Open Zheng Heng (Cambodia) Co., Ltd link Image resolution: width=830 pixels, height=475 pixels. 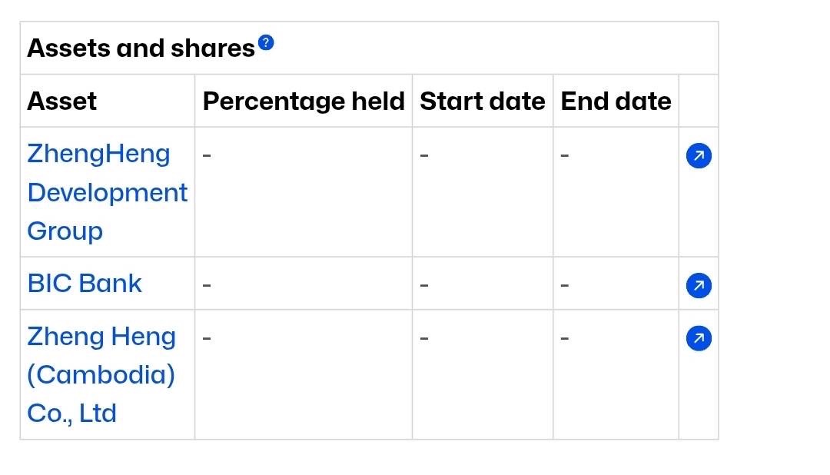101,374
